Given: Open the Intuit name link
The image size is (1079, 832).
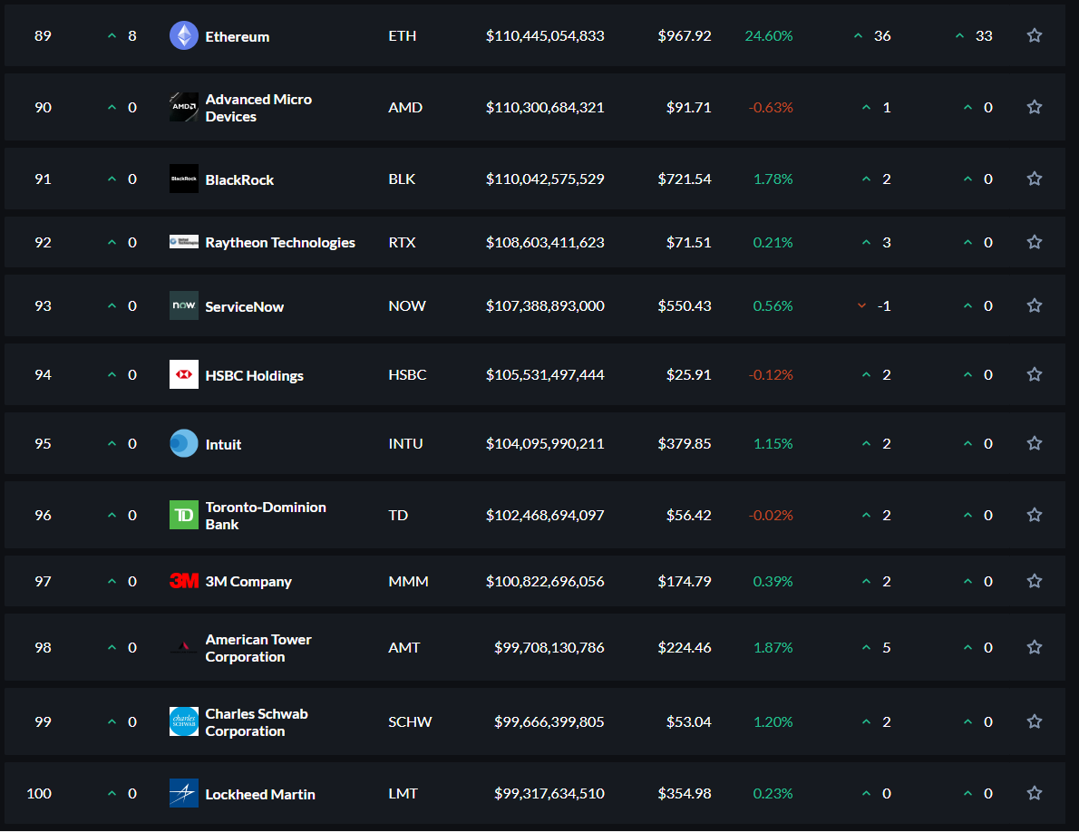Looking at the screenshot, I should point(224,444).
